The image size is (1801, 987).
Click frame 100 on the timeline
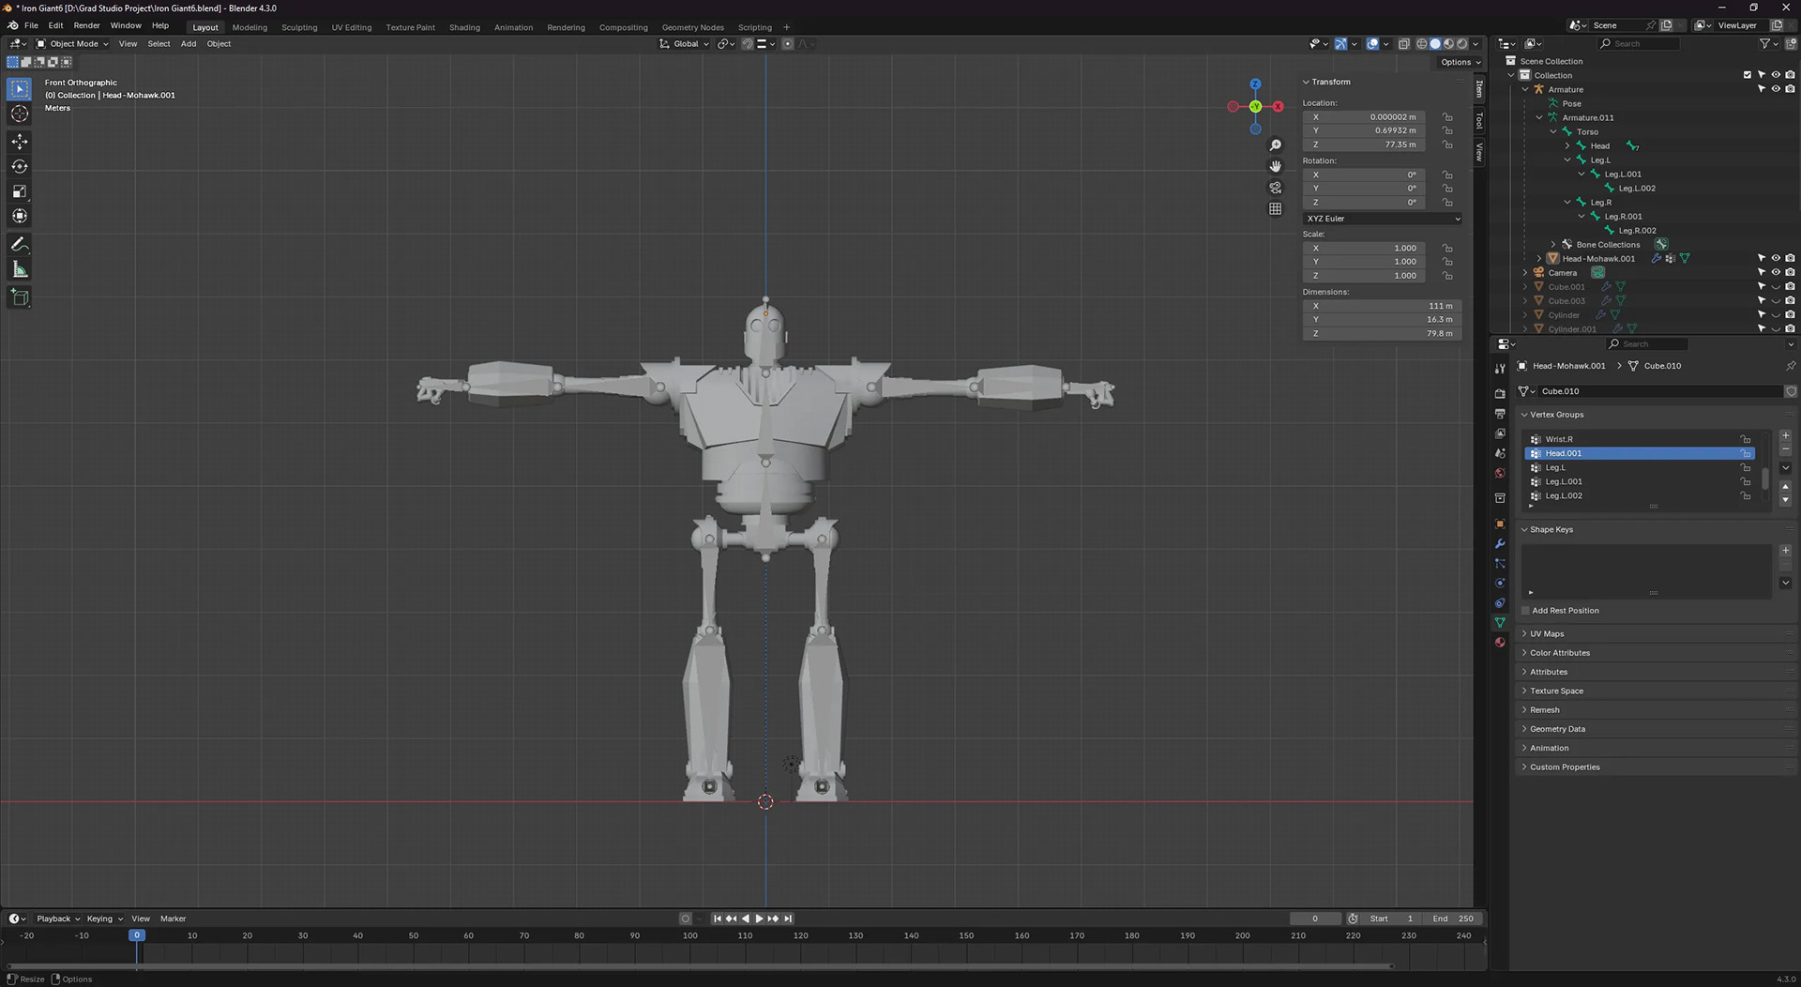point(689,936)
